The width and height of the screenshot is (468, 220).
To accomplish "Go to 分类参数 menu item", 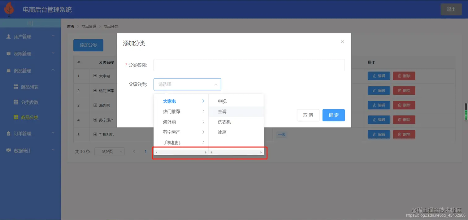I will click(x=30, y=102).
